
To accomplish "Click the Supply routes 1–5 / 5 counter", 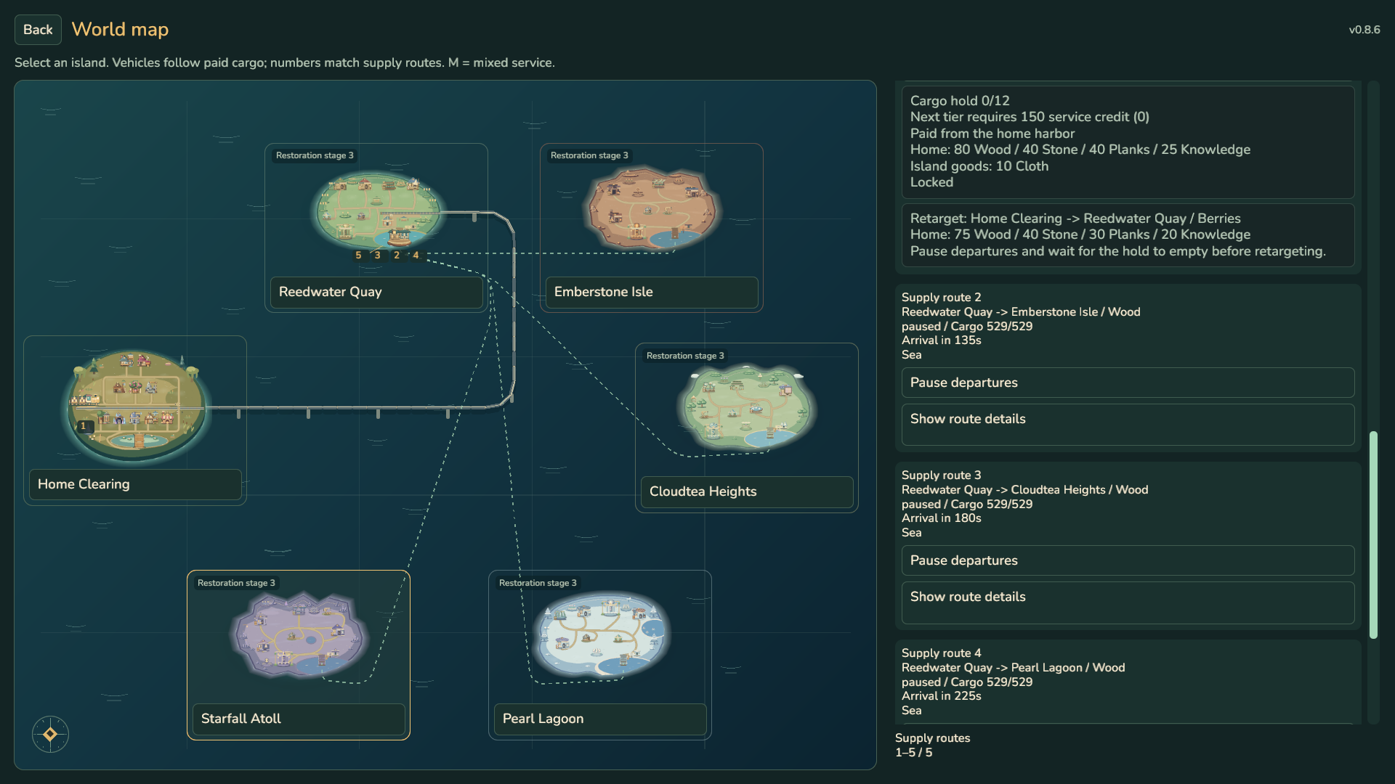I will (932, 746).
